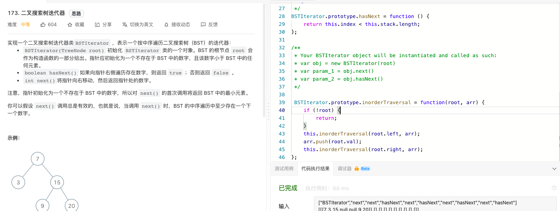Click 接收动态 to subscribe to updates
The image size is (560, 211).
coord(181,25)
